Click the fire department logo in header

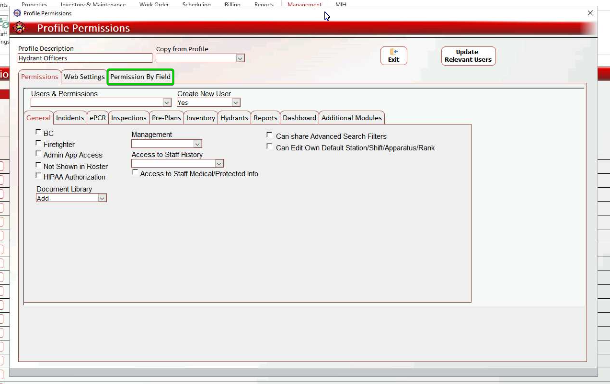(x=20, y=28)
